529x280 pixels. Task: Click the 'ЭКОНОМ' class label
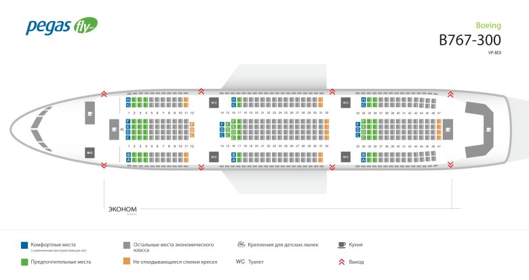pyautogui.click(x=123, y=209)
